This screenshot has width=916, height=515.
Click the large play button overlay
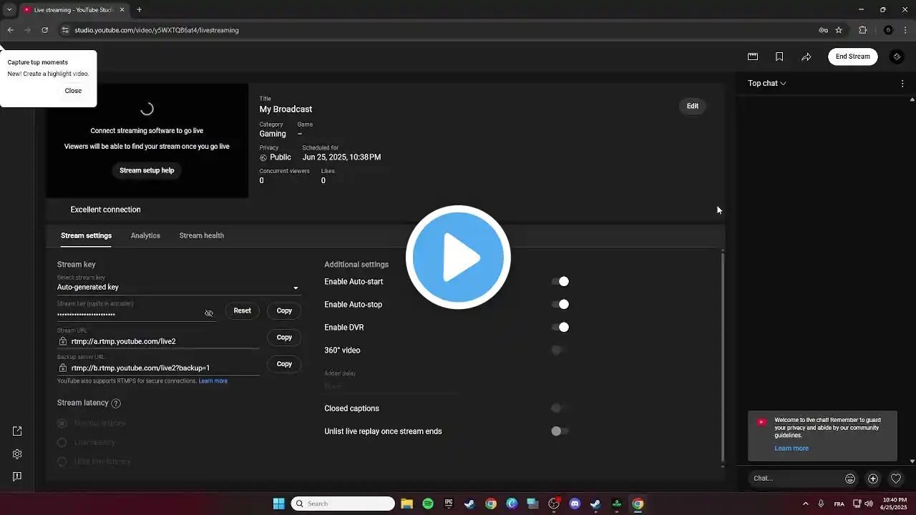[x=458, y=257]
